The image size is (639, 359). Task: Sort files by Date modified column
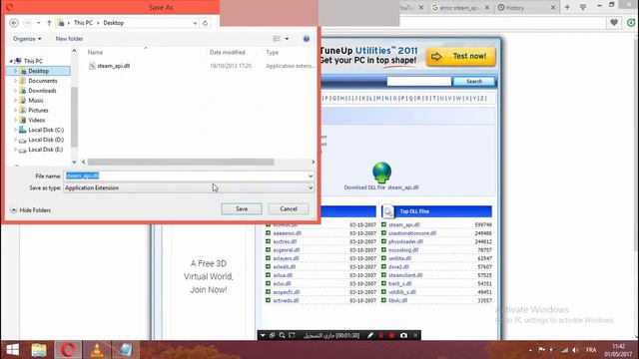[x=227, y=52]
